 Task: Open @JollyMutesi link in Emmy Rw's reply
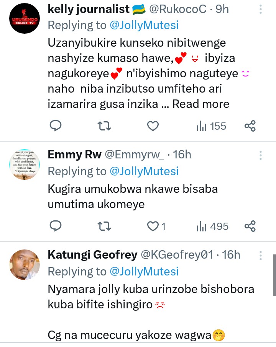144,171
